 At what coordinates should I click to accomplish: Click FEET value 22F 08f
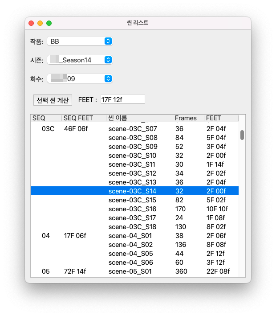pyautogui.click(x=218, y=271)
